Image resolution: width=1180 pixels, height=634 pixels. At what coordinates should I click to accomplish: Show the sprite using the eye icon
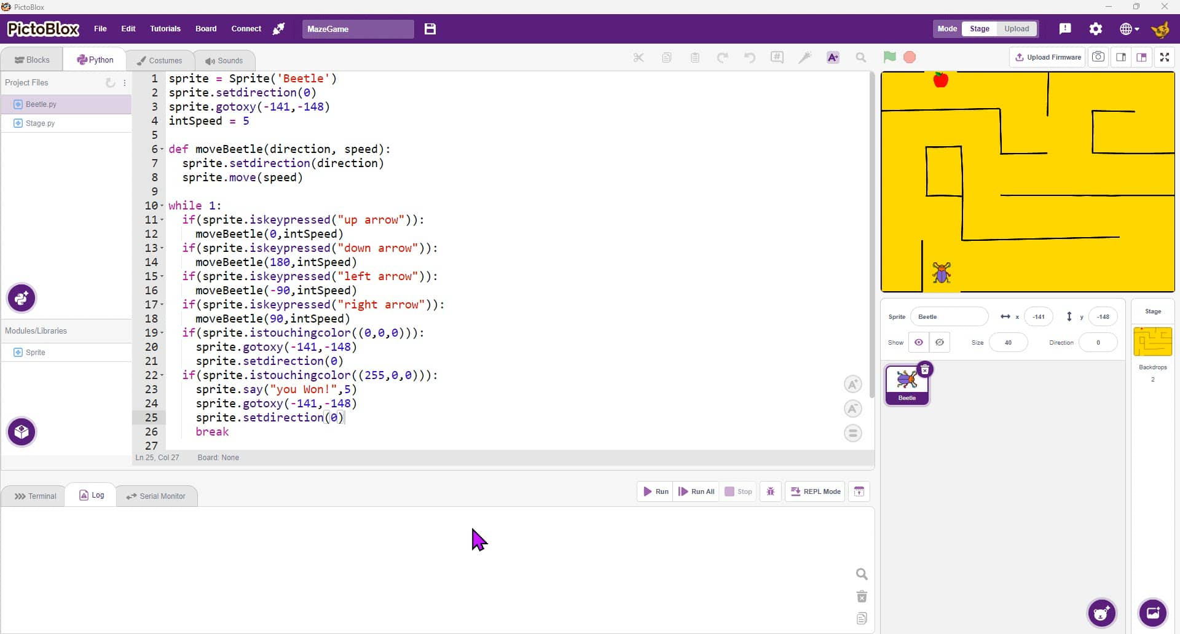(x=919, y=342)
